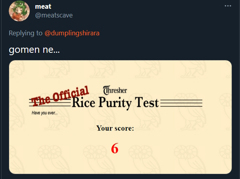The width and height of the screenshot is (240, 179).
Task: Open the @dumplingshirara mention link
Action: tap(72, 33)
